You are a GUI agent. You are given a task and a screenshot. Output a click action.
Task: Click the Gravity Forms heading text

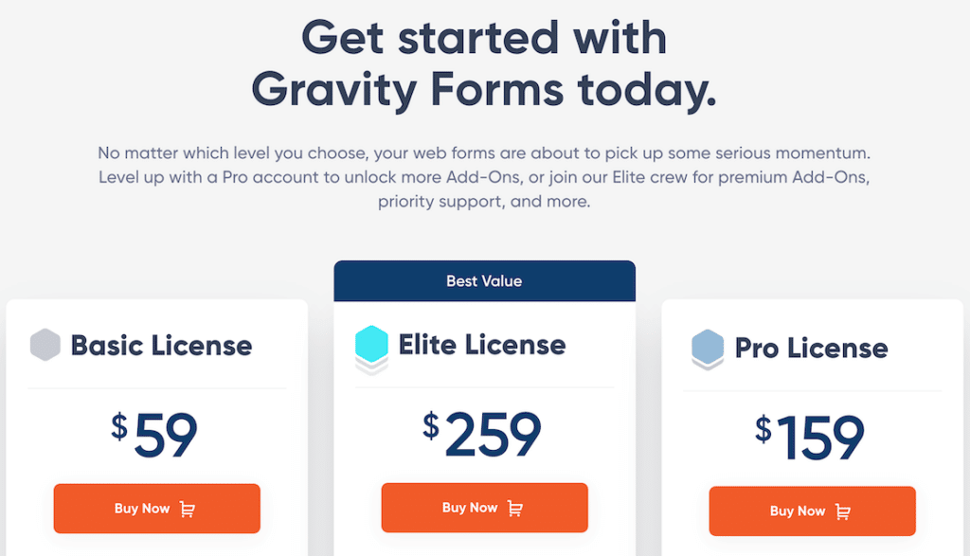[x=483, y=89]
